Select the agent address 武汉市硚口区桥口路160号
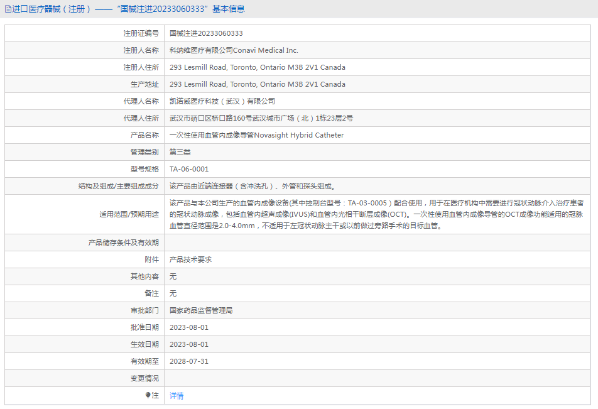598x409 pixels. coord(261,118)
